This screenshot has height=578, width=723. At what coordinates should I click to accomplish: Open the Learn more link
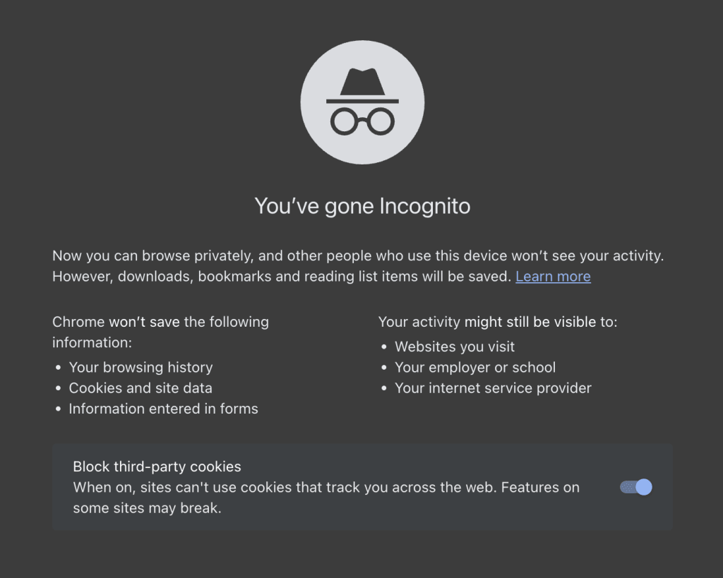click(553, 276)
